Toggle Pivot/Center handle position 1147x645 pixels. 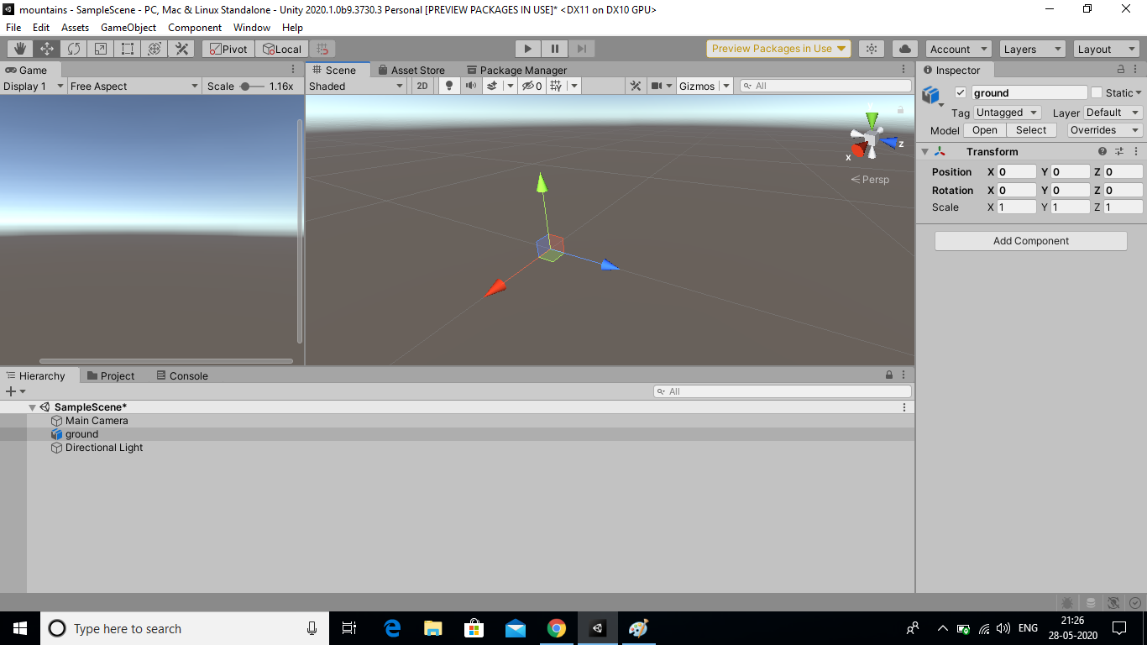pyautogui.click(x=228, y=49)
